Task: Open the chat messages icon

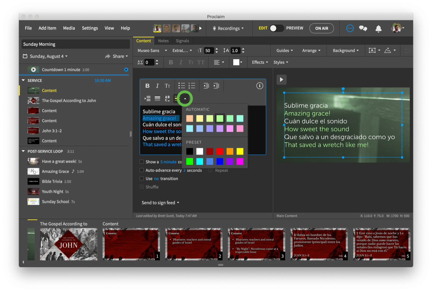Action: click(x=363, y=28)
